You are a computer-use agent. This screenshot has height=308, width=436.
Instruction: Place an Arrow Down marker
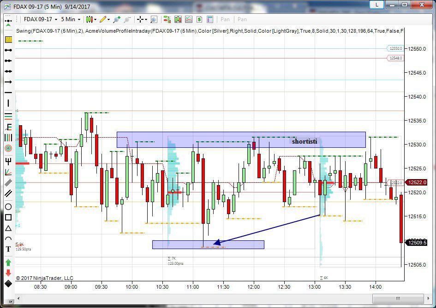[8, 273]
